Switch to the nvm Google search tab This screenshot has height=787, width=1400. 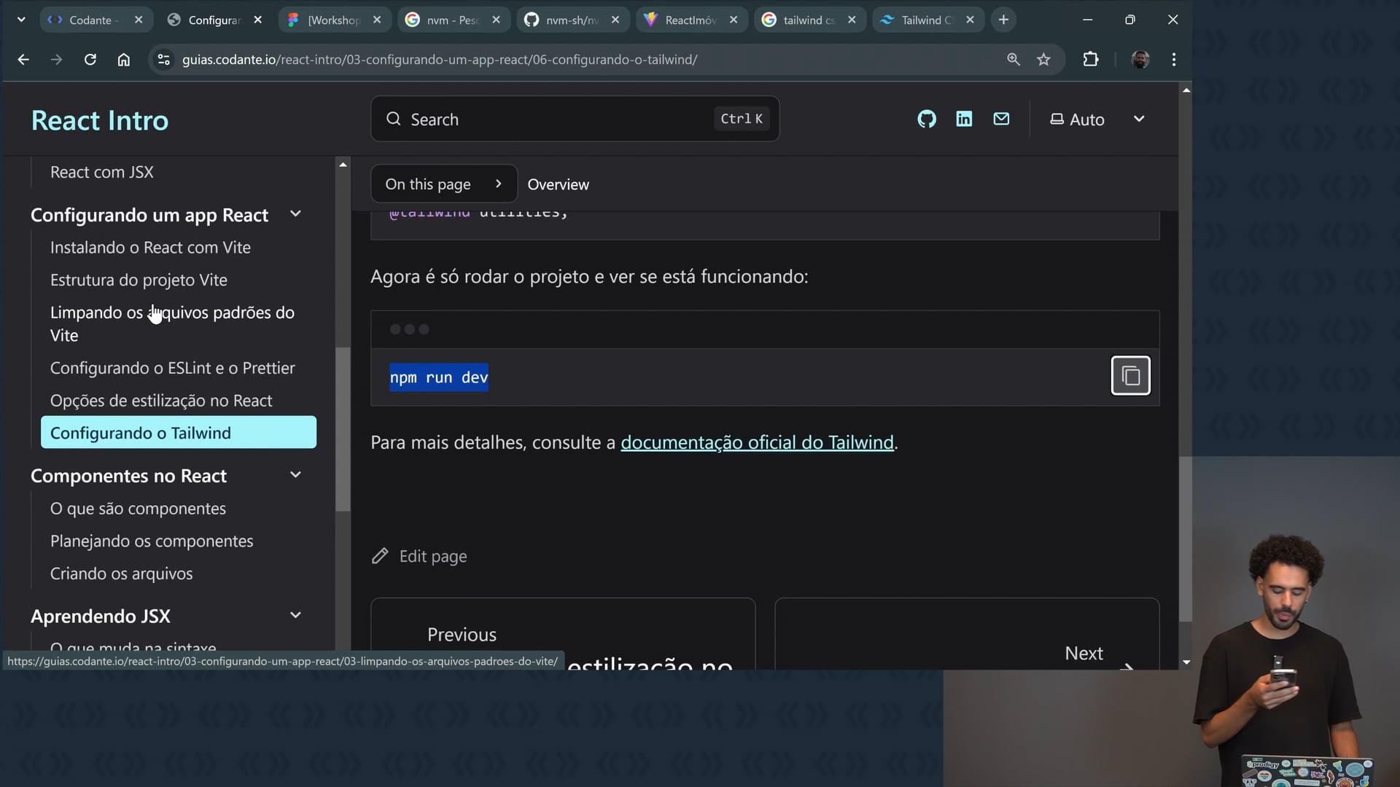[x=454, y=20]
